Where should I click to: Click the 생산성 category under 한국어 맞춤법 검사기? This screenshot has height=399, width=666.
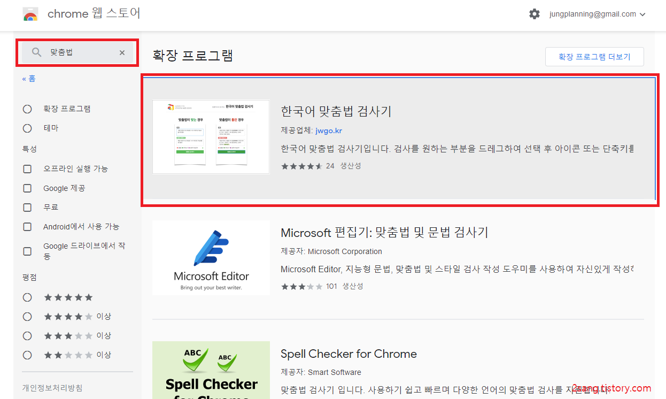click(x=351, y=166)
